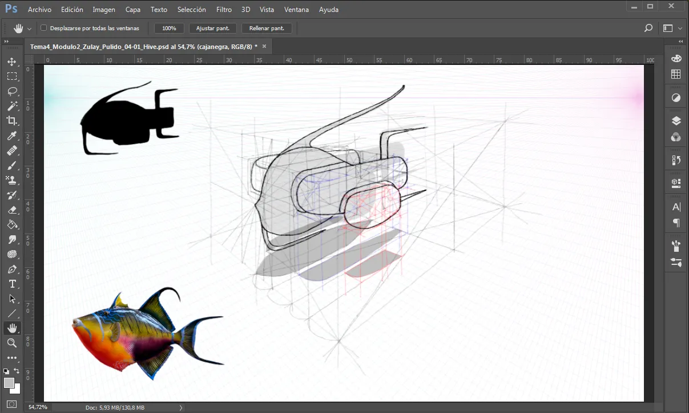Open the Capa menu
The width and height of the screenshot is (689, 413).
pyautogui.click(x=133, y=10)
